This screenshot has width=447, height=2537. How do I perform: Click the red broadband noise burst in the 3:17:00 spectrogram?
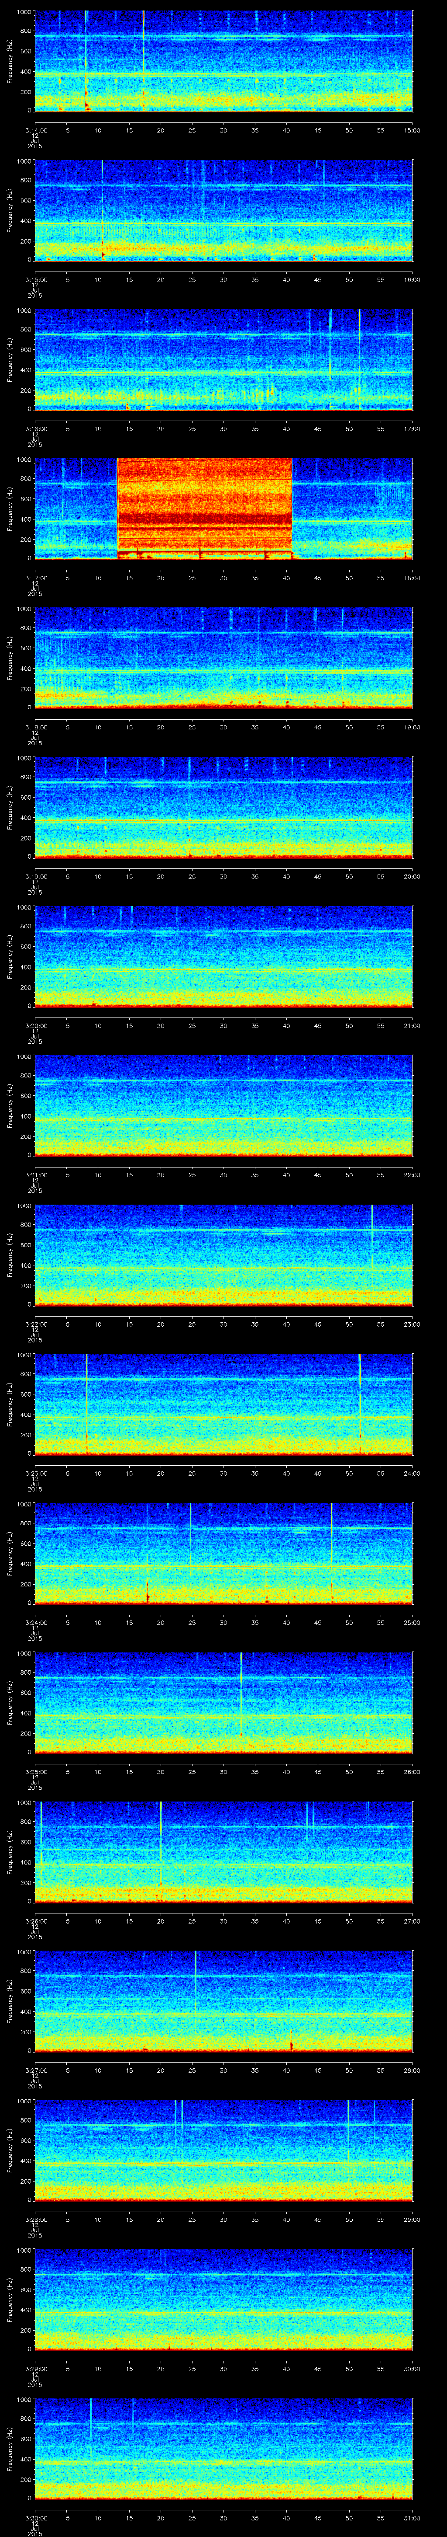pyautogui.click(x=204, y=508)
